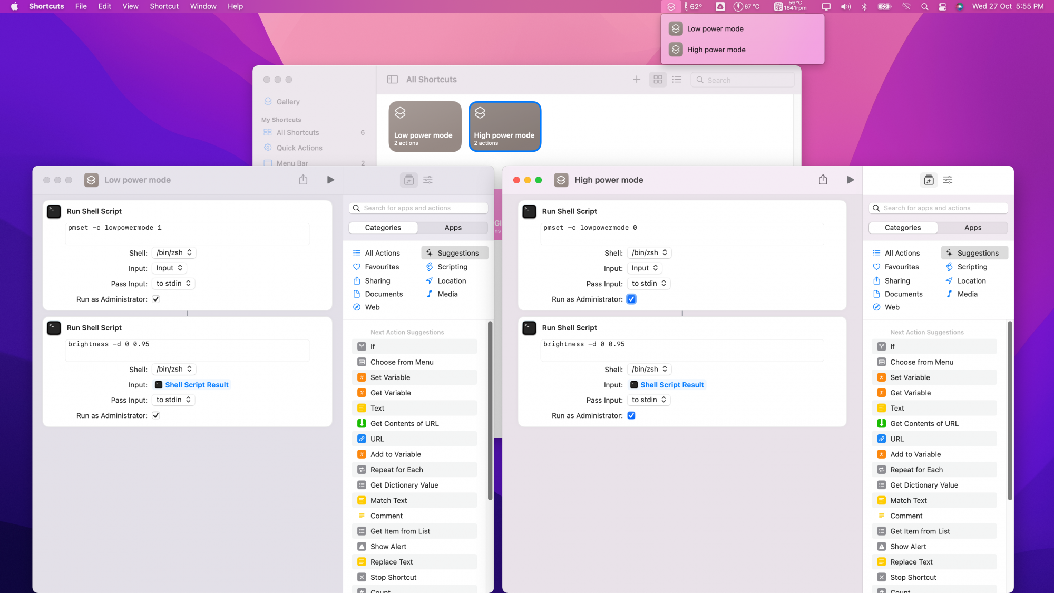Click Run button on Low power mode shortcut
Viewport: 1054px width, 593px height.
click(331, 180)
